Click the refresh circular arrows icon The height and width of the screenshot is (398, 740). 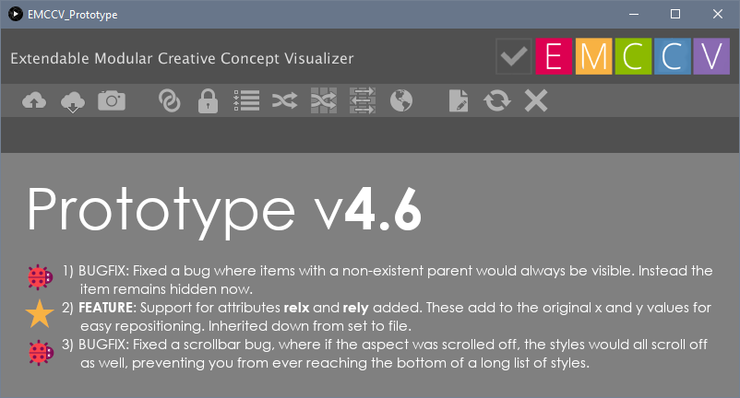(x=497, y=100)
